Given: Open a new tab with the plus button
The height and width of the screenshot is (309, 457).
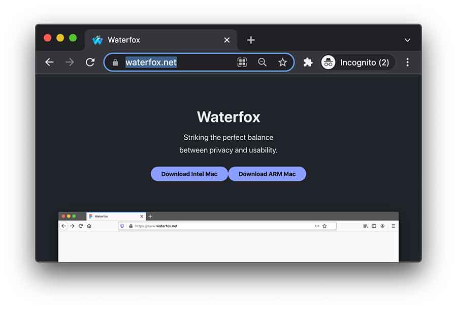Looking at the screenshot, I should tap(250, 40).
